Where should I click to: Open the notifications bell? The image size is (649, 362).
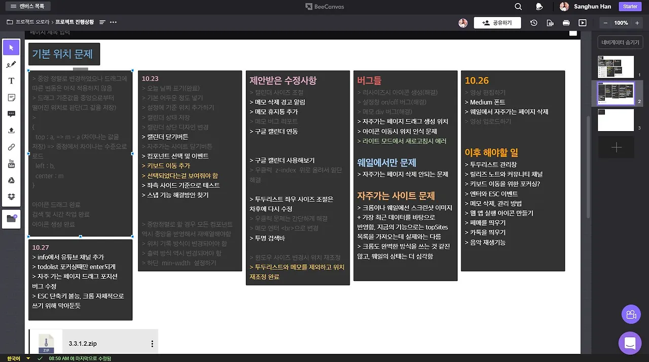539,7
